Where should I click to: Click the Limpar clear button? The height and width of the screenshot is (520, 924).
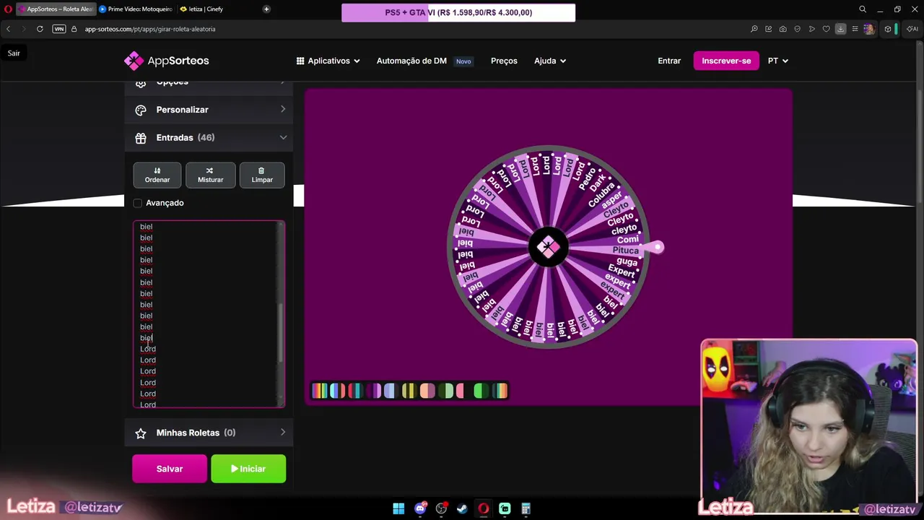[262, 175]
